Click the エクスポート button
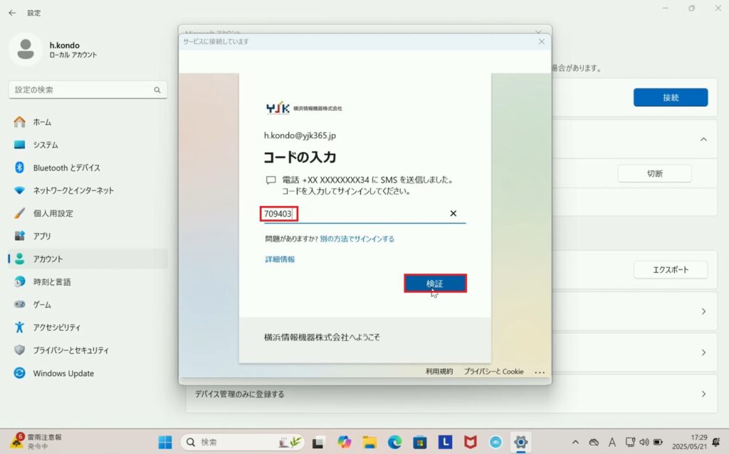729x454 pixels. coord(671,270)
